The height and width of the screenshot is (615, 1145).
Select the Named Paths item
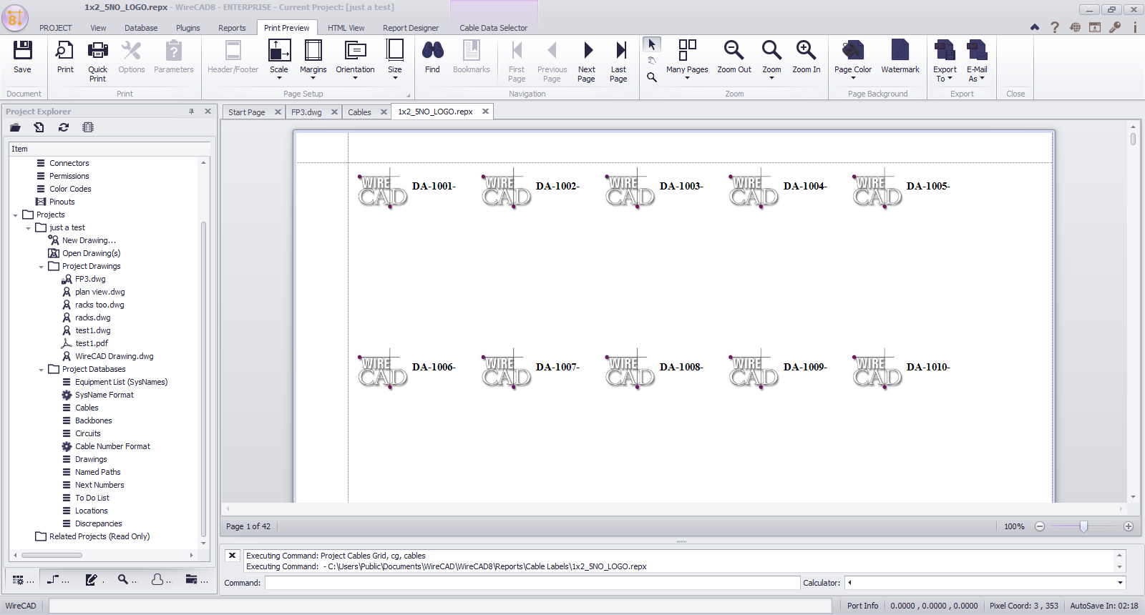(97, 472)
